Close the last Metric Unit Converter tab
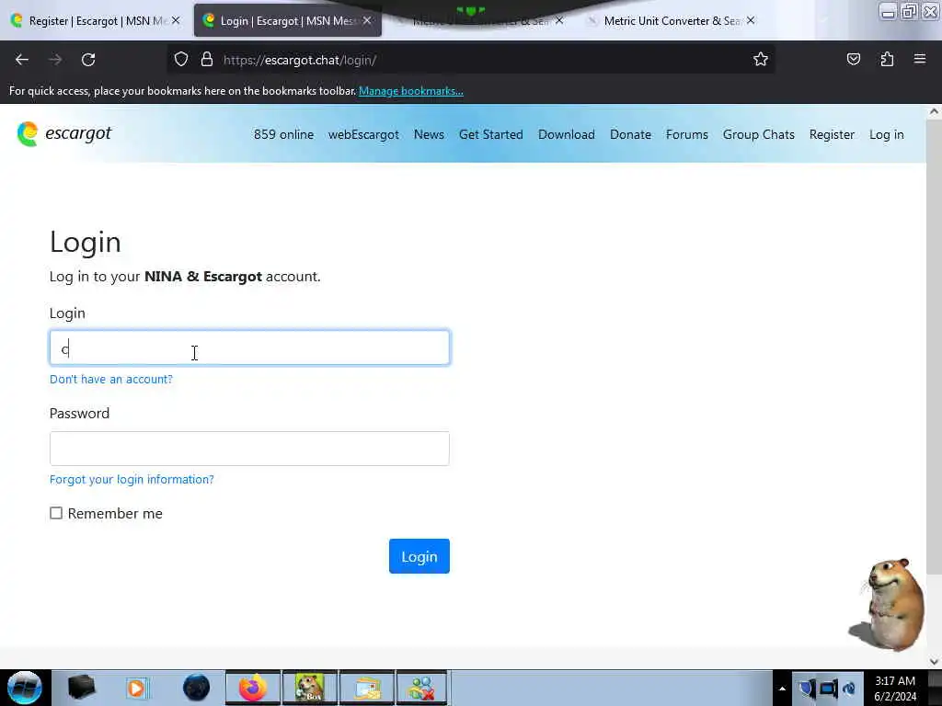This screenshot has height=706, width=942. (751, 20)
